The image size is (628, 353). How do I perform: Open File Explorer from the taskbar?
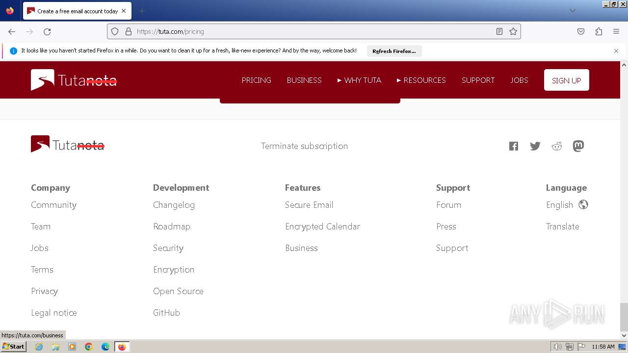coord(55,347)
